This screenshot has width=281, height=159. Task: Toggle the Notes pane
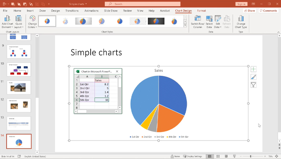point(175,156)
